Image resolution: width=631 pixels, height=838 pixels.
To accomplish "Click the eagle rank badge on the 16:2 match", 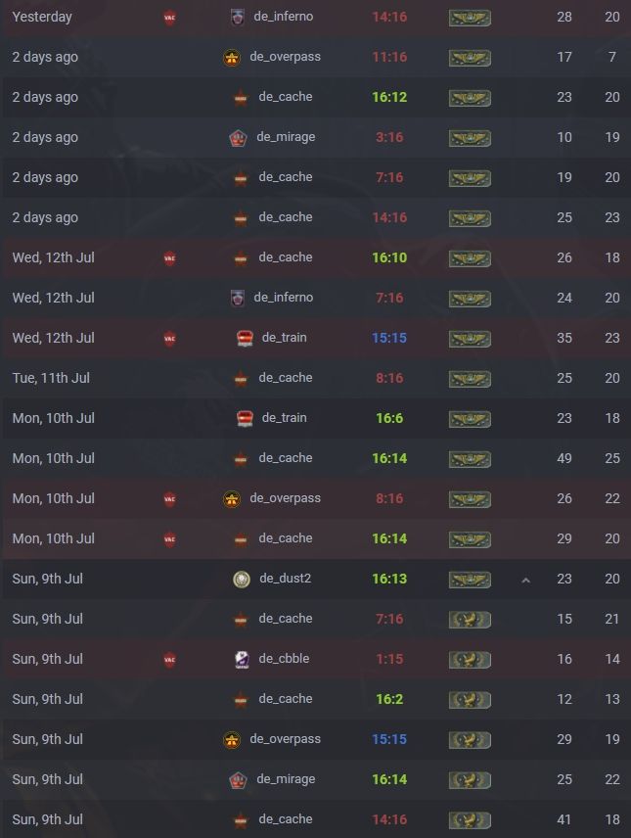I will pos(470,700).
